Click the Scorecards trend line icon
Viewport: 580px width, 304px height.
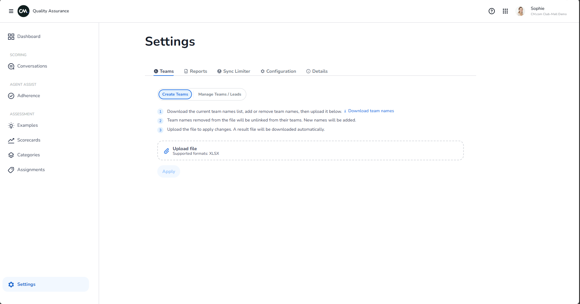click(x=11, y=140)
